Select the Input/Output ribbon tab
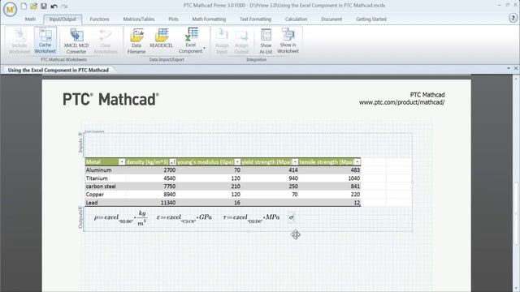Viewport: 520px width, 292px height. (x=63, y=19)
